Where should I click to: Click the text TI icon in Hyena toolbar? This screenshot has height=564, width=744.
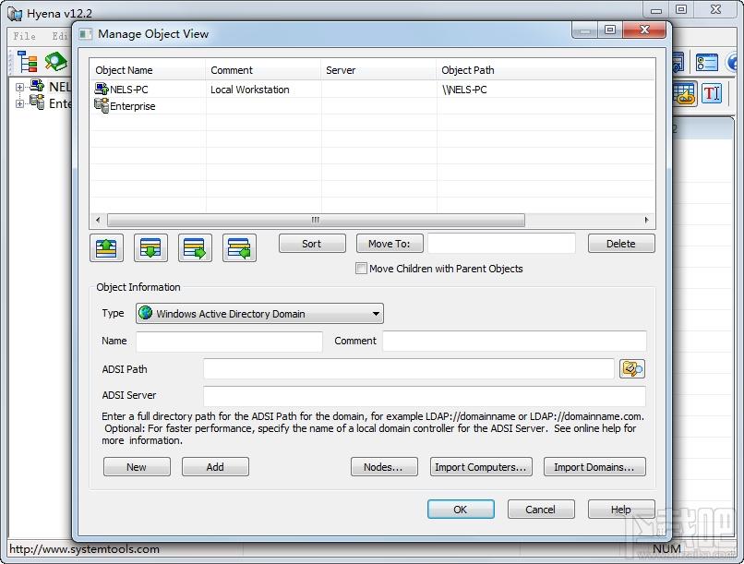(712, 93)
